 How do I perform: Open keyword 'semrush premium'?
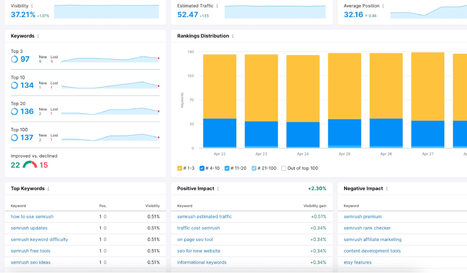[x=363, y=217]
